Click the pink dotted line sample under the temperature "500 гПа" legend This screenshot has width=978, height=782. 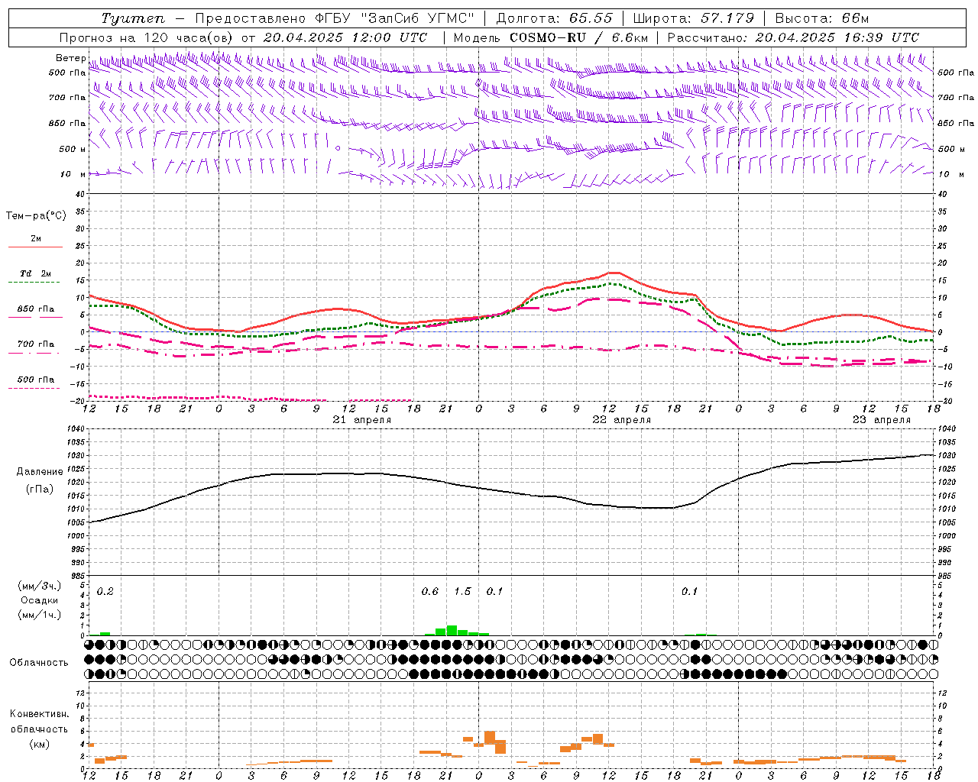34,388
